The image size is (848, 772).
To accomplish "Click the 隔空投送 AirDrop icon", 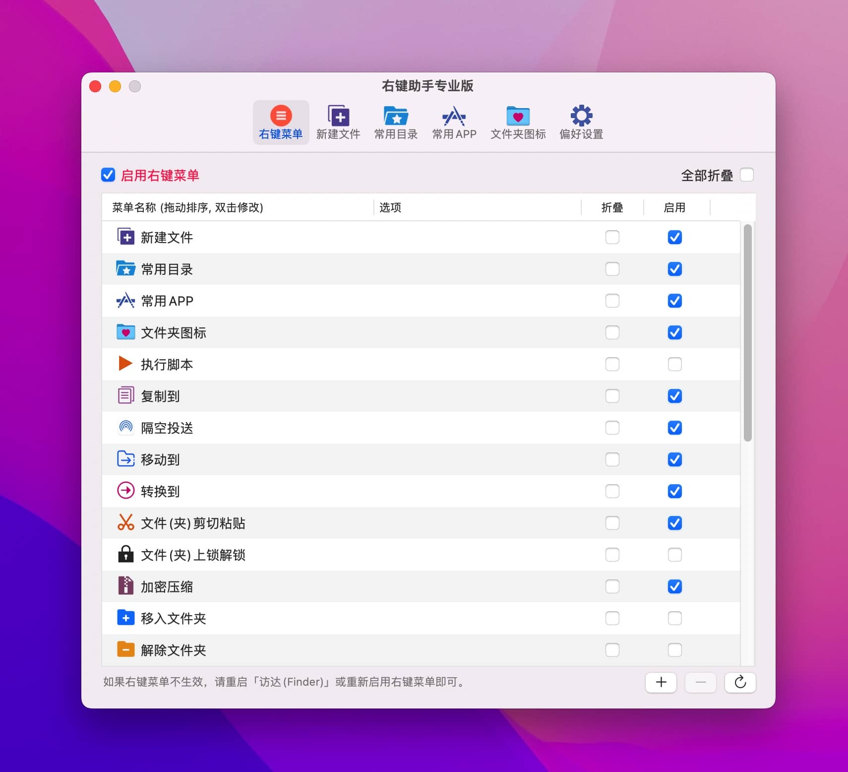I will point(126,427).
